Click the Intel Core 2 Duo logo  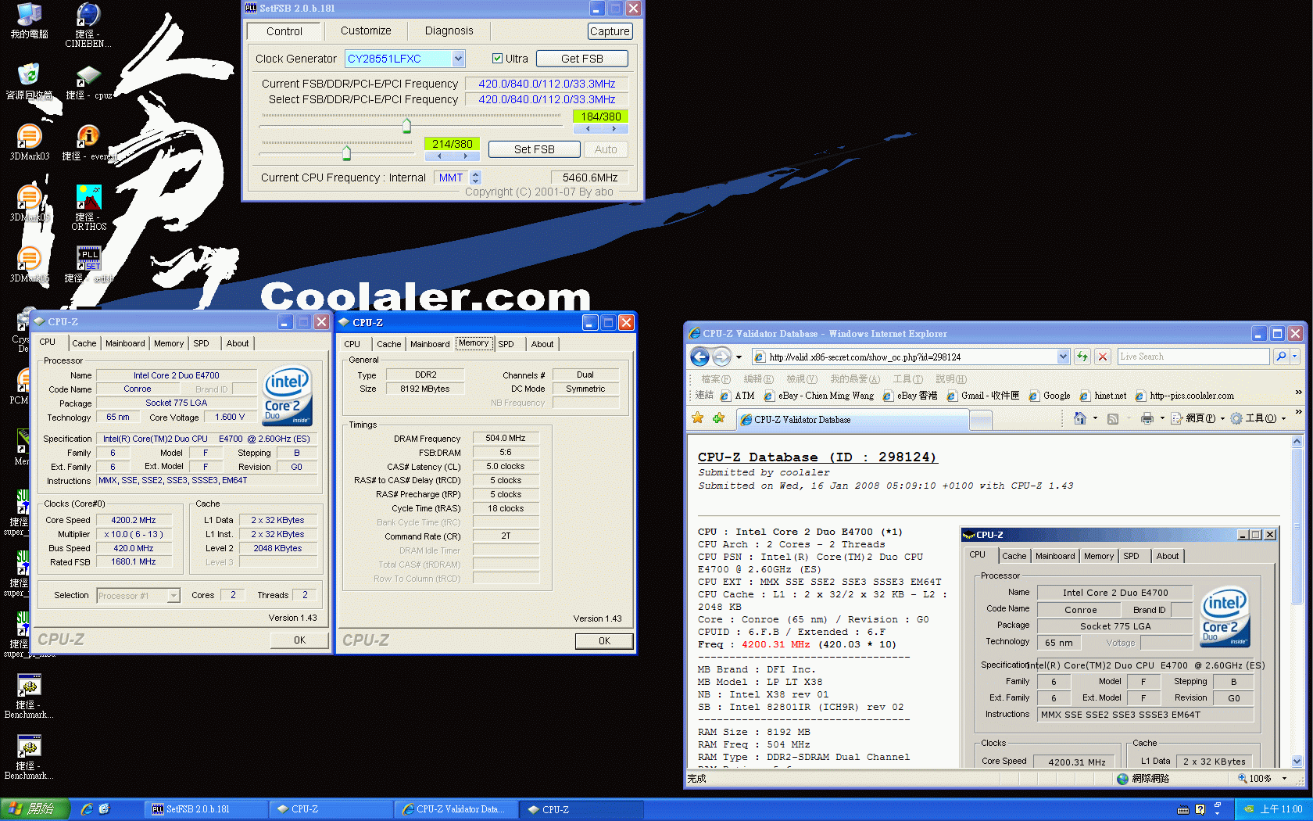point(287,396)
